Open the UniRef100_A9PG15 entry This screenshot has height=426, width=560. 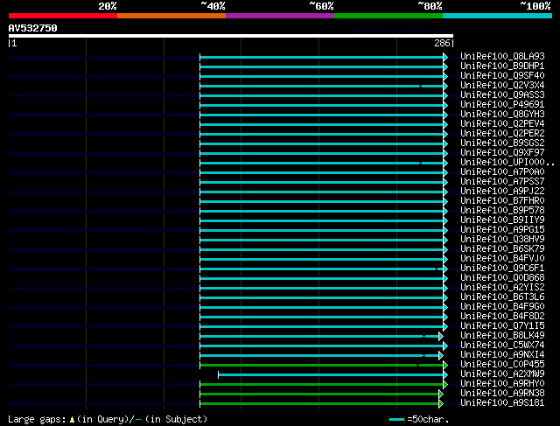click(502, 230)
